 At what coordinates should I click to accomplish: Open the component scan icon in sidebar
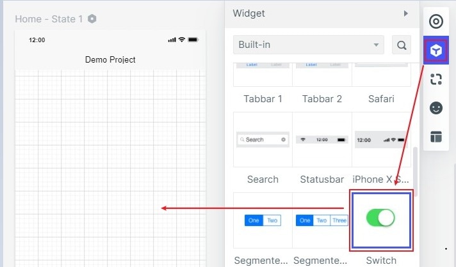tap(436, 79)
